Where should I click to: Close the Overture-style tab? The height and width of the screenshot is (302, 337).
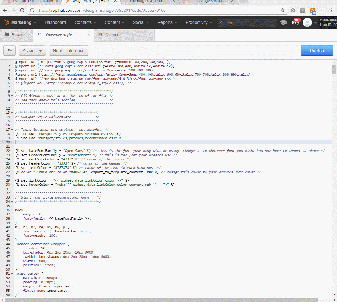coord(88,35)
